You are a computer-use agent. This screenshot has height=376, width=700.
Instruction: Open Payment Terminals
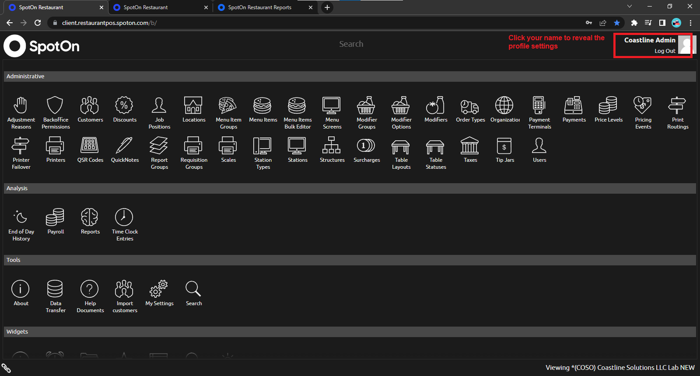tap(539, 113)
